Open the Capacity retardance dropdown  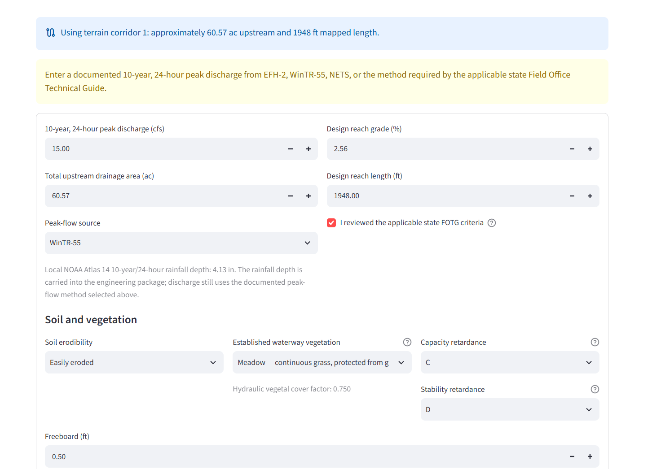click(510, 362)
